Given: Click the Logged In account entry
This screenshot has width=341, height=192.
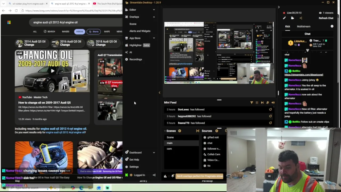Looking at the screenshot, I should coord(139,175).
